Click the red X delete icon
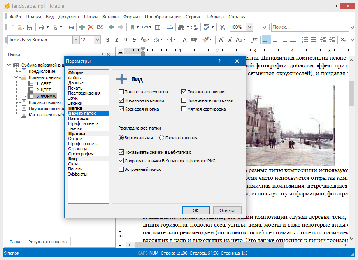 point(91,27)
